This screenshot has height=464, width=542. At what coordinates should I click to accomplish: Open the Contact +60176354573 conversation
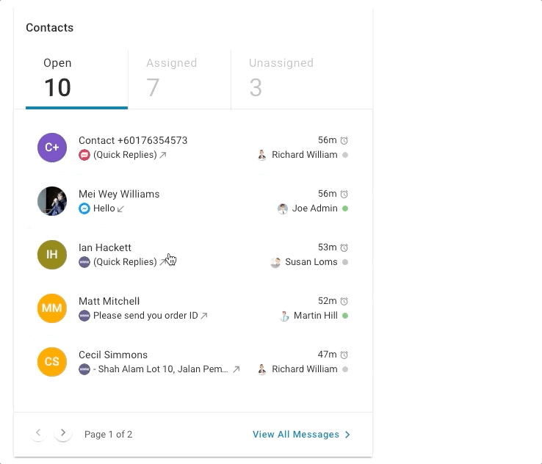pyautogui.click(x=133, y=140)
